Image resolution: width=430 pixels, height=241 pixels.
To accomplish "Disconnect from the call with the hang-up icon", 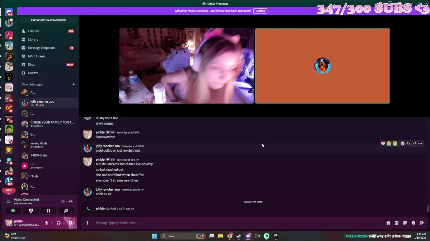I will tap(71, 202).
